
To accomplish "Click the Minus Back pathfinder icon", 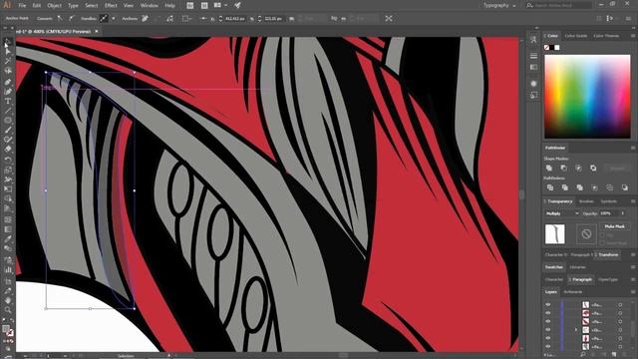I will pos(624,187).
